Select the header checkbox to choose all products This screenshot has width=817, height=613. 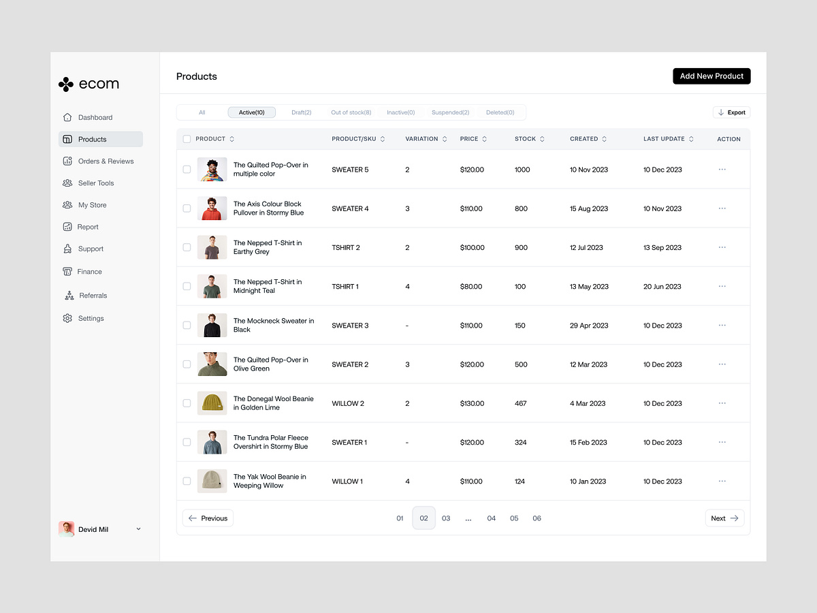[187, 138]
